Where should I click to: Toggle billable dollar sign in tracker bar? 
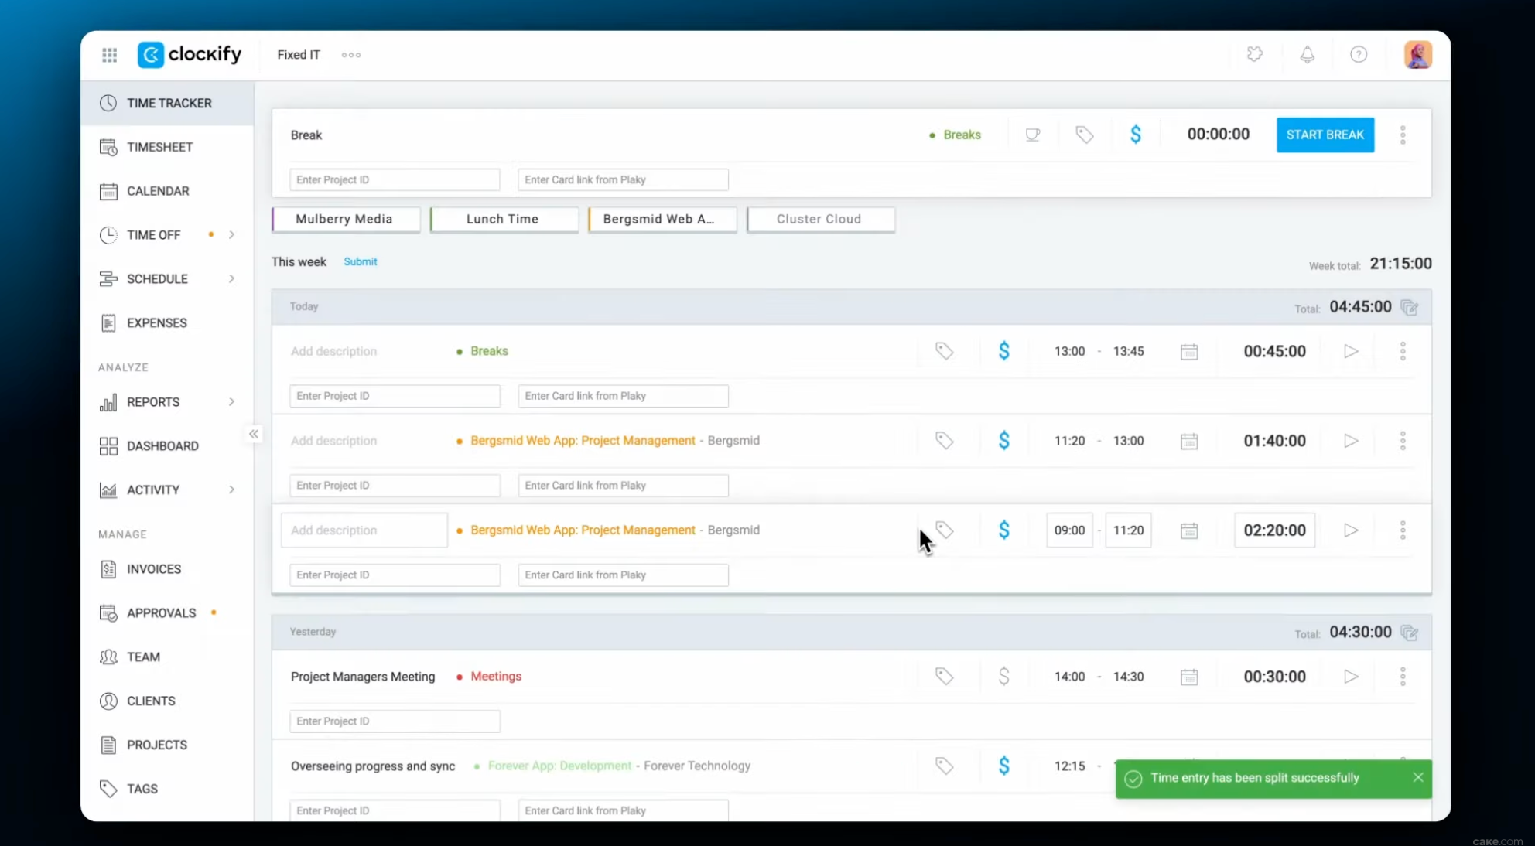(x=1135, y=135)
